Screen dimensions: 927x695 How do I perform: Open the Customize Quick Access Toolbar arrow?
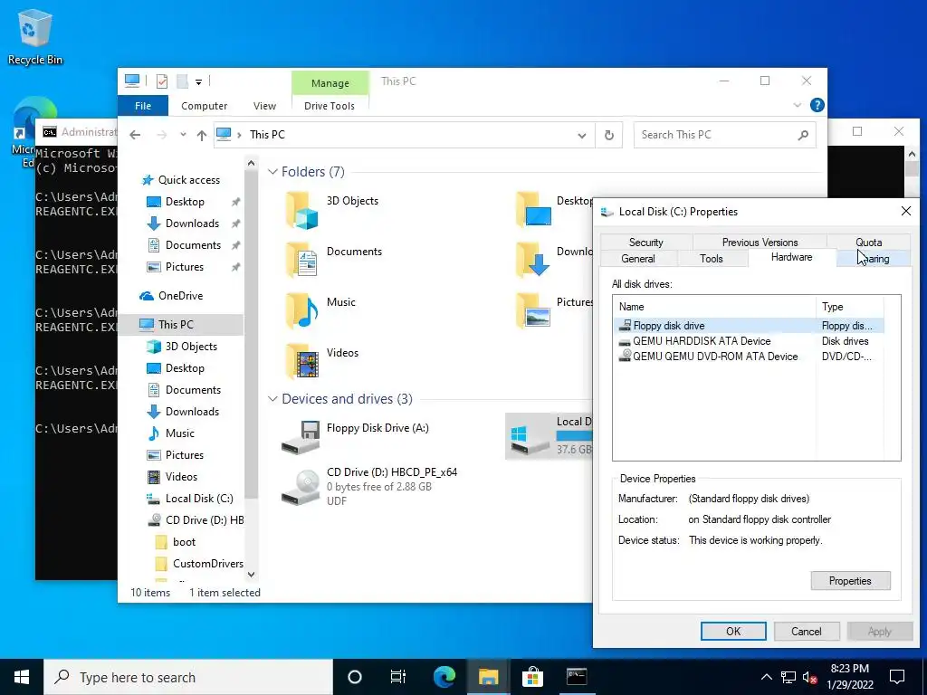coord(198,82)
